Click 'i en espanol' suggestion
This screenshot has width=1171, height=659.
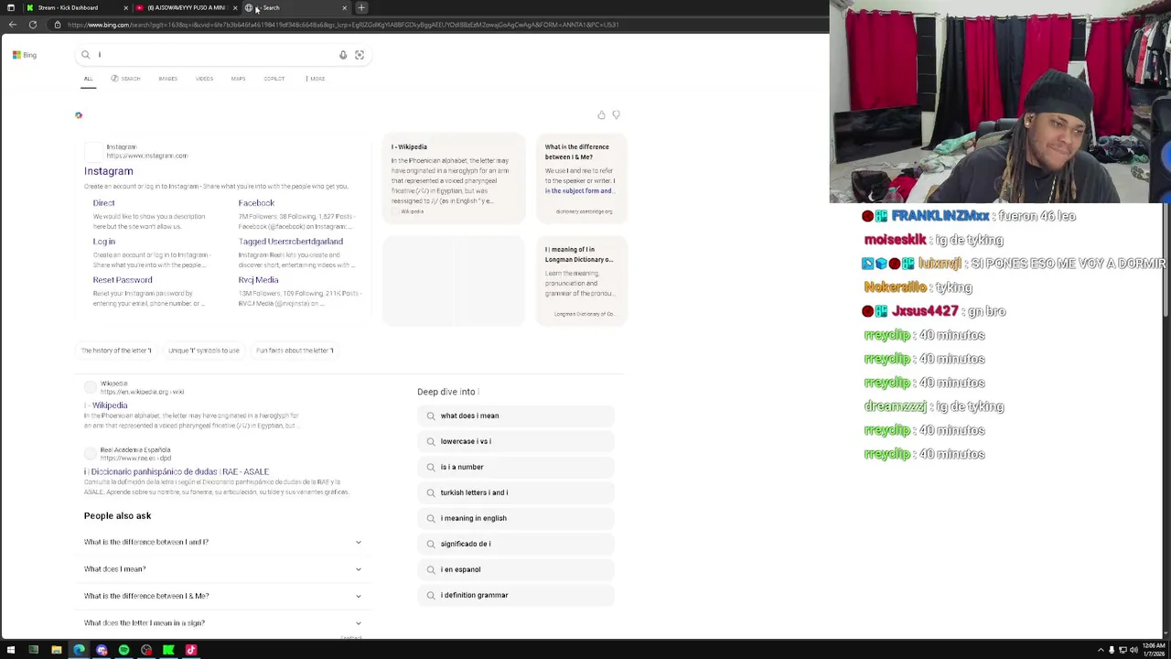[x=516, y=569]
